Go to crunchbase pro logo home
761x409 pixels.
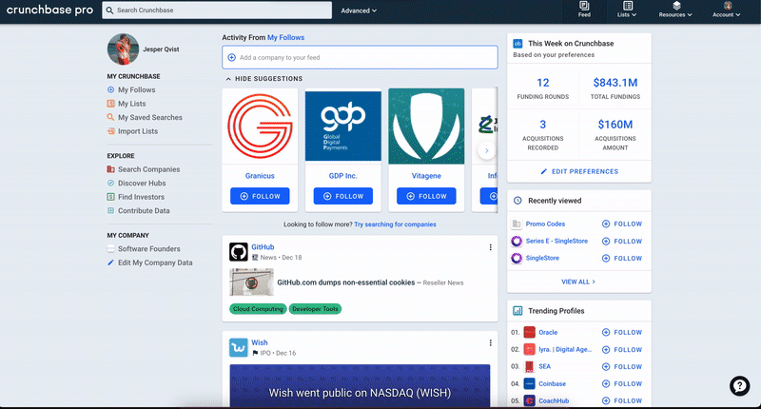[x=49, y=10]
